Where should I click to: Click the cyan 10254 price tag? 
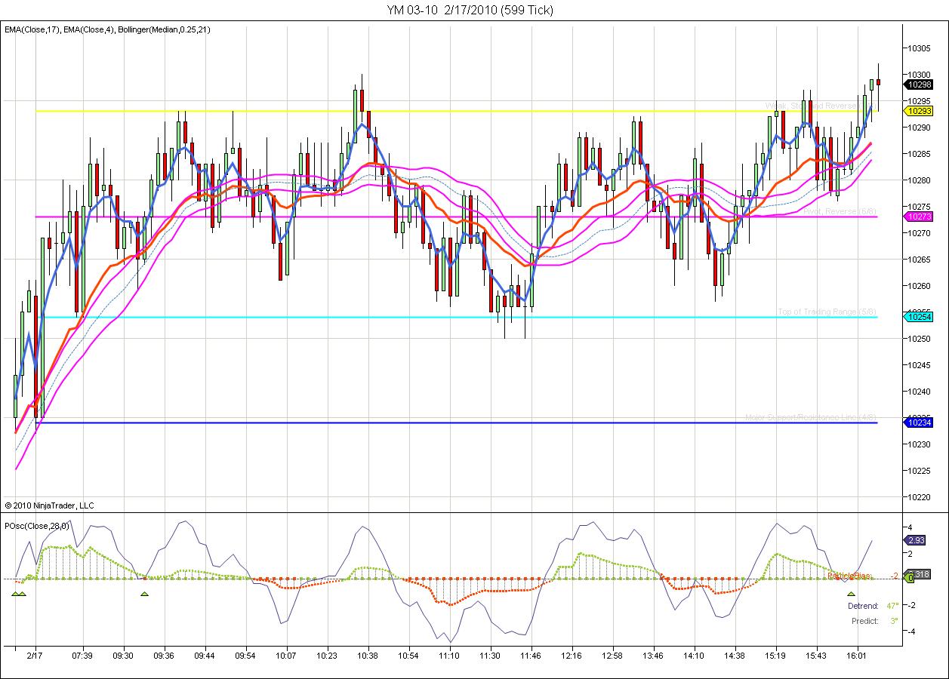919,317
